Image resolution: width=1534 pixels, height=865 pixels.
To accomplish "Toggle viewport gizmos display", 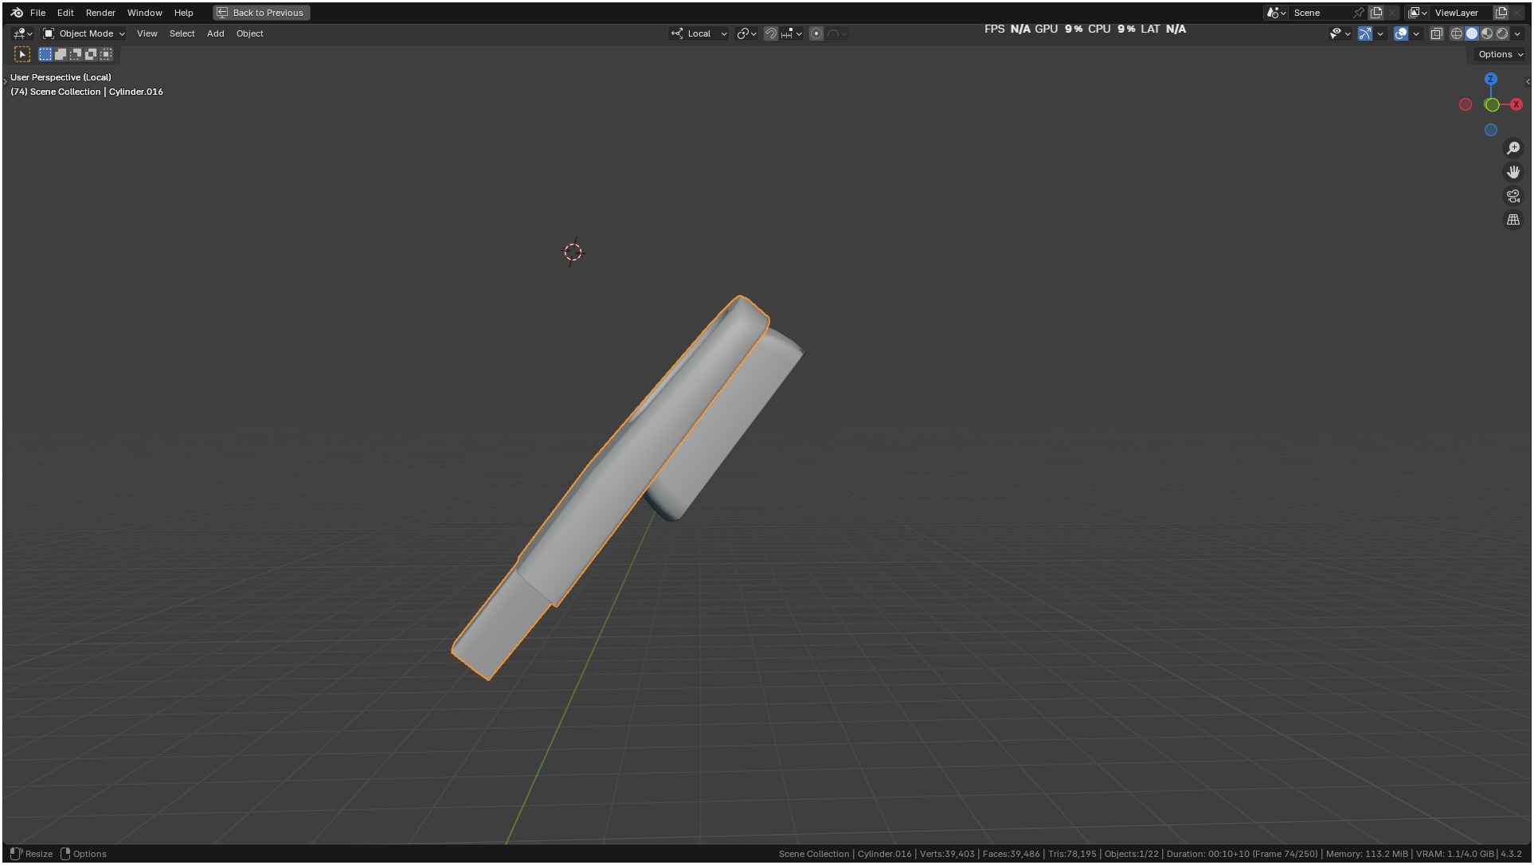I will [x=1365, y=33].
